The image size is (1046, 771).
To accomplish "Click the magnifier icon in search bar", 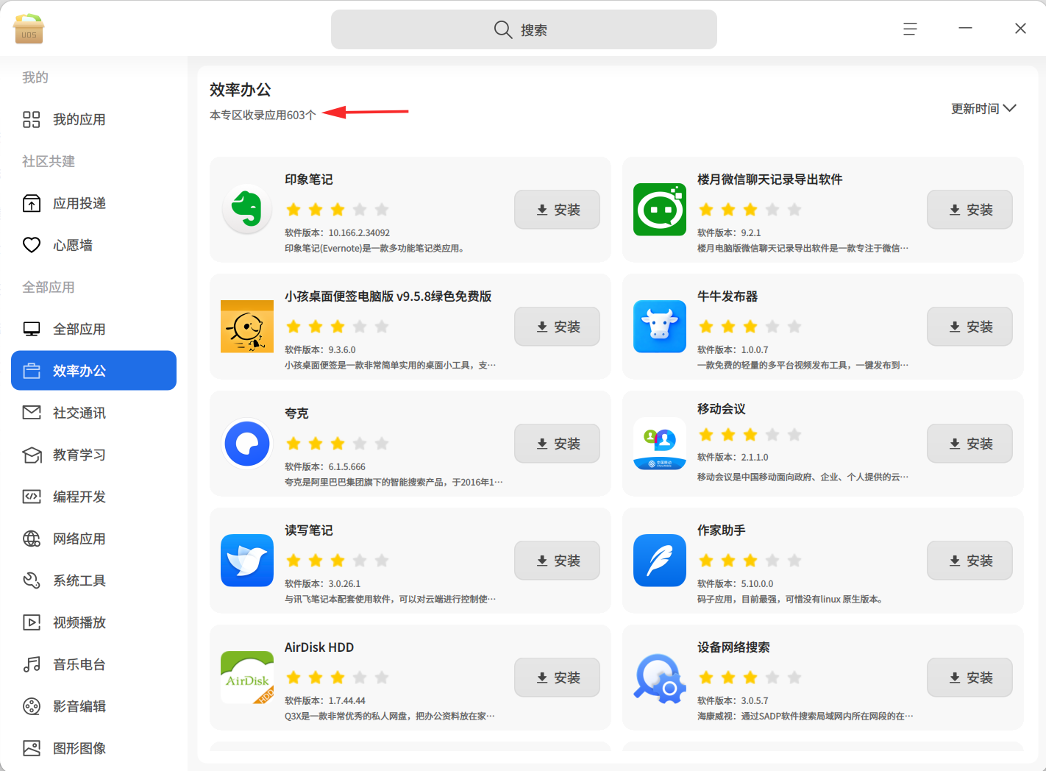I will coord(503,29).
